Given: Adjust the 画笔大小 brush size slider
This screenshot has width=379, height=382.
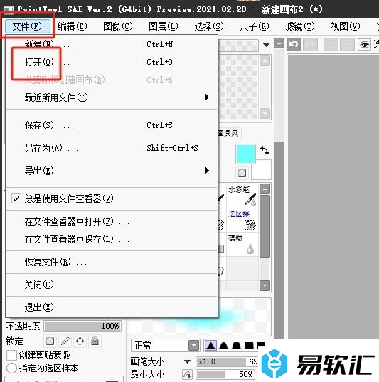Looking at the screenshot, I should [x=227, y=361].
